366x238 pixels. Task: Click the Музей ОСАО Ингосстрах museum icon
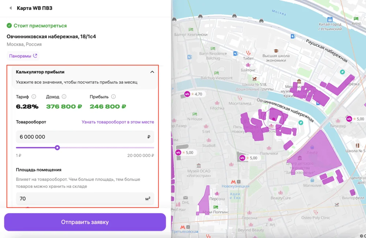[199, 166]
